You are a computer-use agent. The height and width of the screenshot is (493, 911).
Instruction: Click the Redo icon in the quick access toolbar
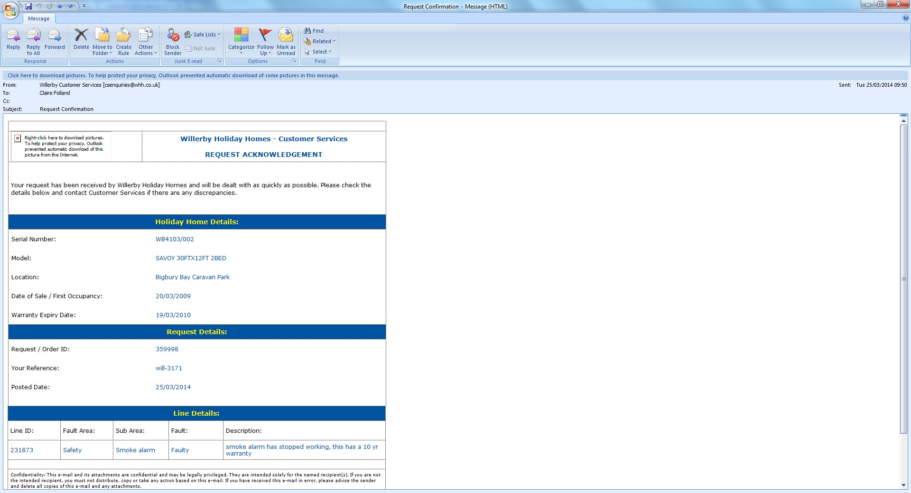click(x=49, y=6)
